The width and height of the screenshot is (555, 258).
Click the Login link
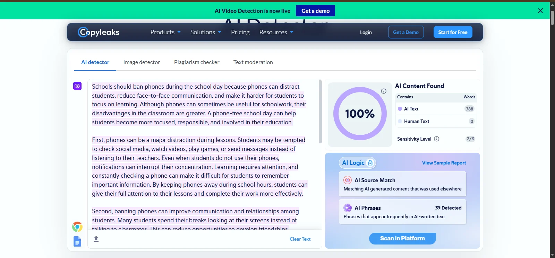pos(366,32)
